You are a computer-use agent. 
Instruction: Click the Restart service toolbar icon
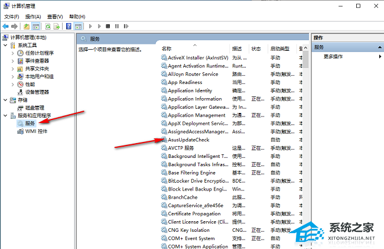[x=125, y=27]
